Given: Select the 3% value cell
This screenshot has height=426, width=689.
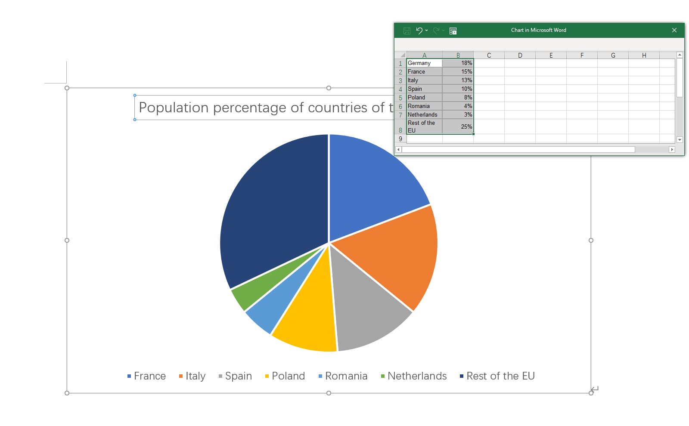Looking at the screenshot, I should pos(458,115).
